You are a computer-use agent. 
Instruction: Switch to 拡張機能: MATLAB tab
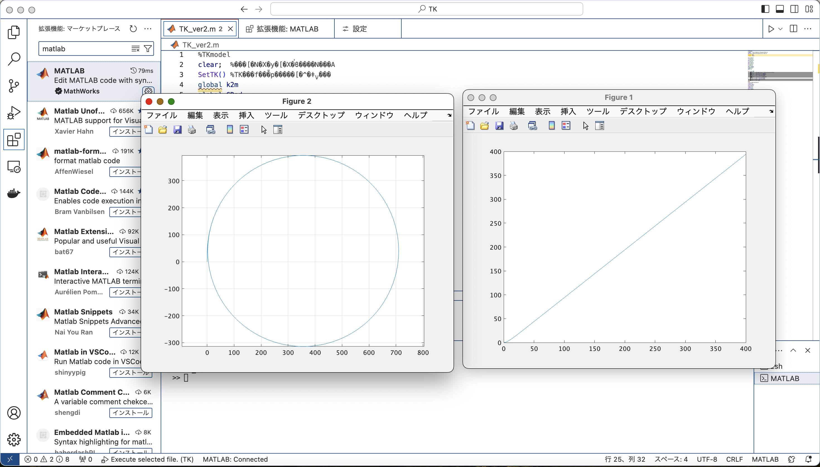[287, 29]
